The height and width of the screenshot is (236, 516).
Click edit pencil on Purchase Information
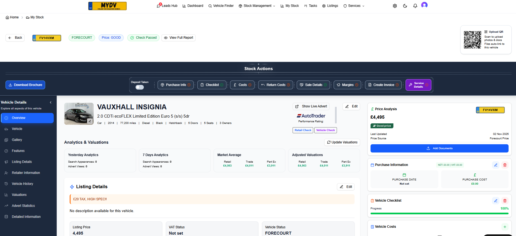coord(496,165)
